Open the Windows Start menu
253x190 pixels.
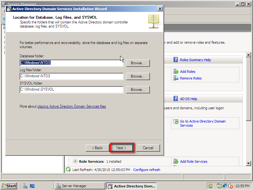pyautogui.click(x=9, y=186)
